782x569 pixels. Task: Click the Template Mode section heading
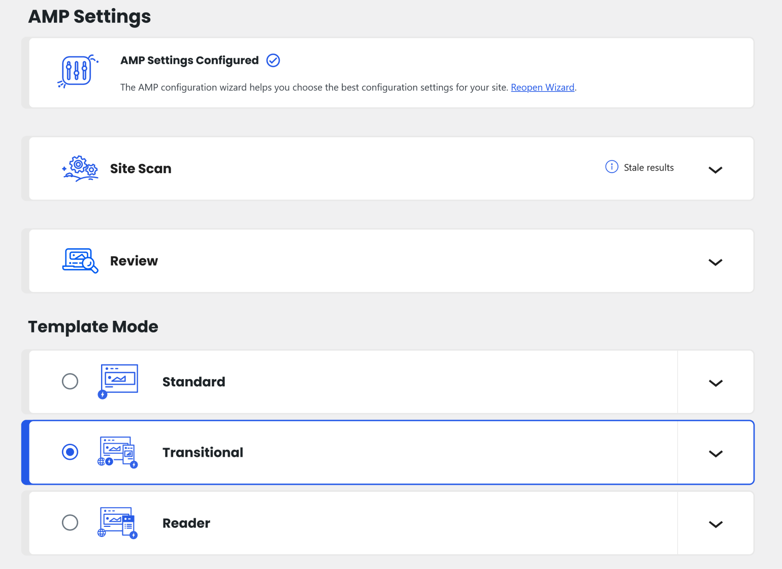[93, 326]
